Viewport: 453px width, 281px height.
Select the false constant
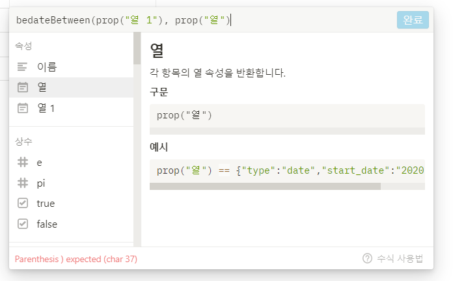pos(72,224)
